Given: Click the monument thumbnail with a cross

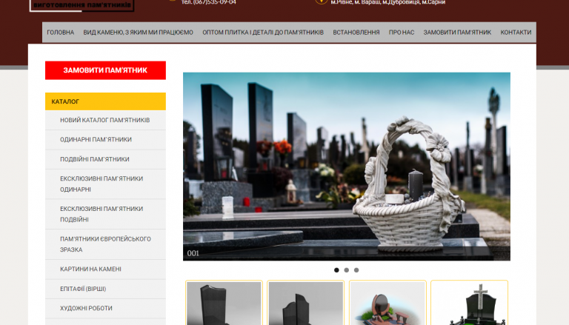Looking at the screenshot, I should pos(469,303).
